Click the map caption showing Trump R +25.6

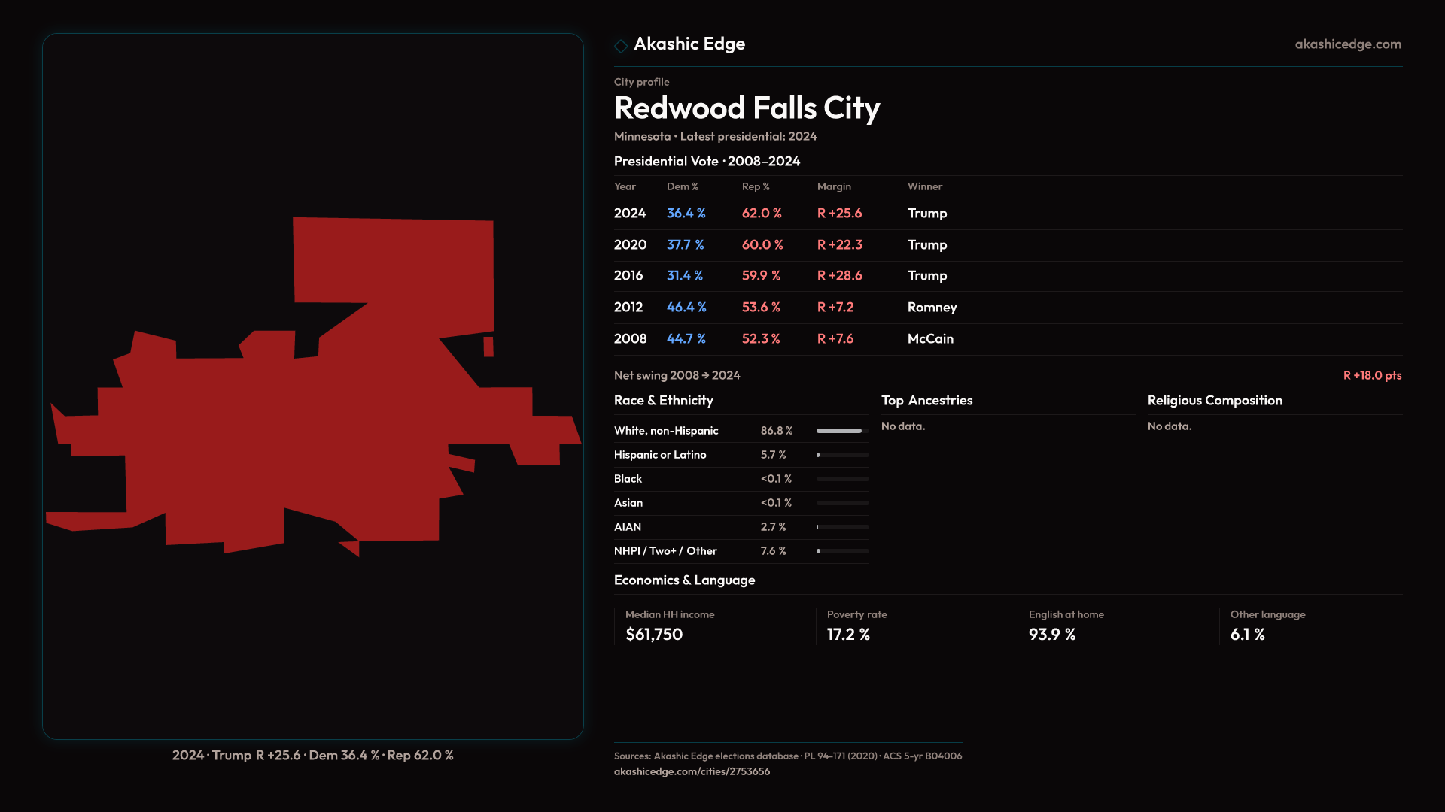312,756
